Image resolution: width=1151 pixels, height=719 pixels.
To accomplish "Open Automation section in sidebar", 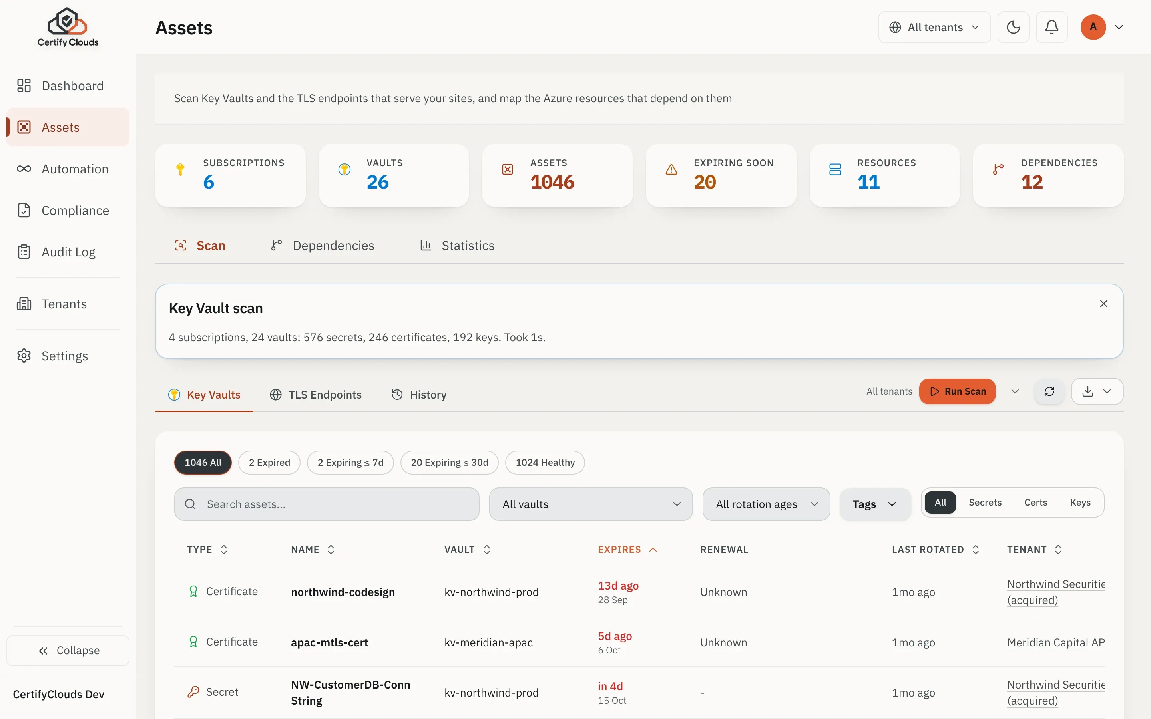I will click(x=68, y=169).
